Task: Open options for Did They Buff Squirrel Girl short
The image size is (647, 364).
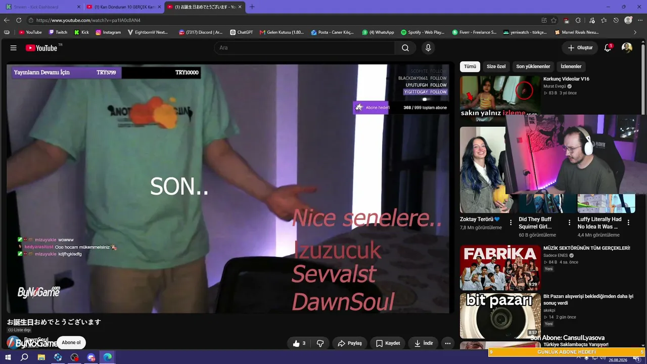Action: 570,222
